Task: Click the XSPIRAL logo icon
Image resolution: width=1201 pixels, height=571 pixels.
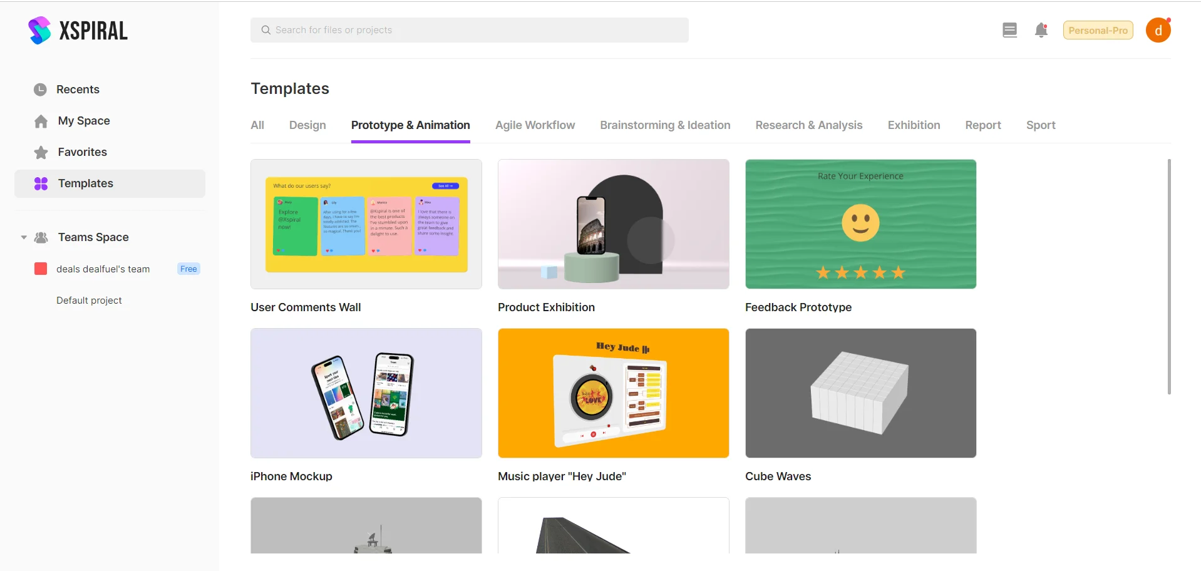Action: click(39, 30)
